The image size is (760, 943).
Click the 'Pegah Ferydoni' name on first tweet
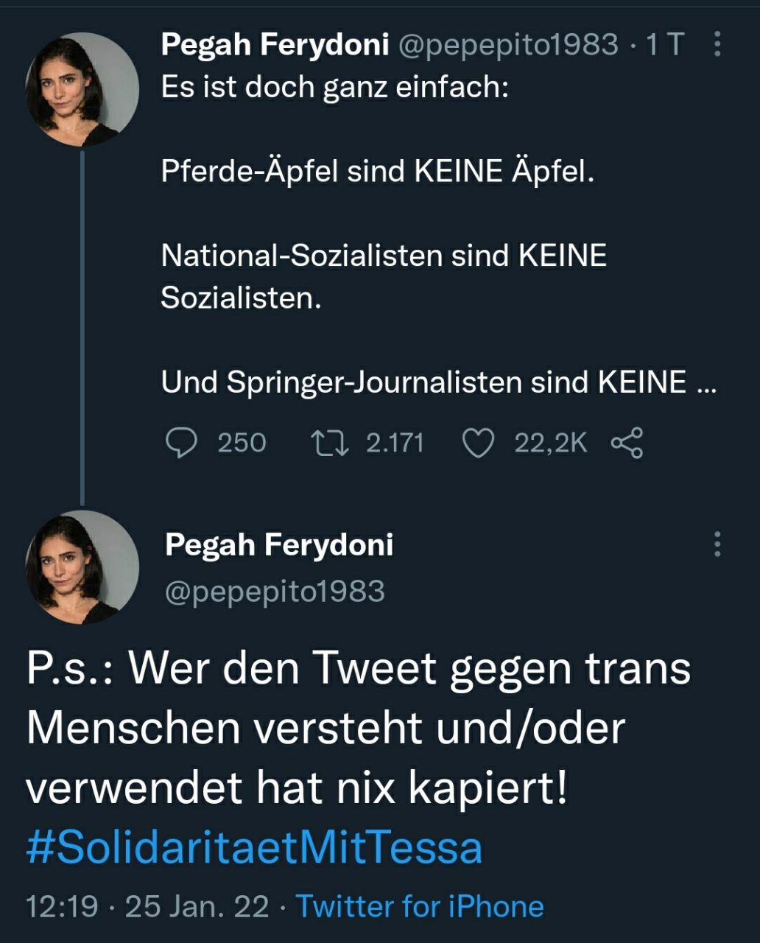[x=275, y=46]
